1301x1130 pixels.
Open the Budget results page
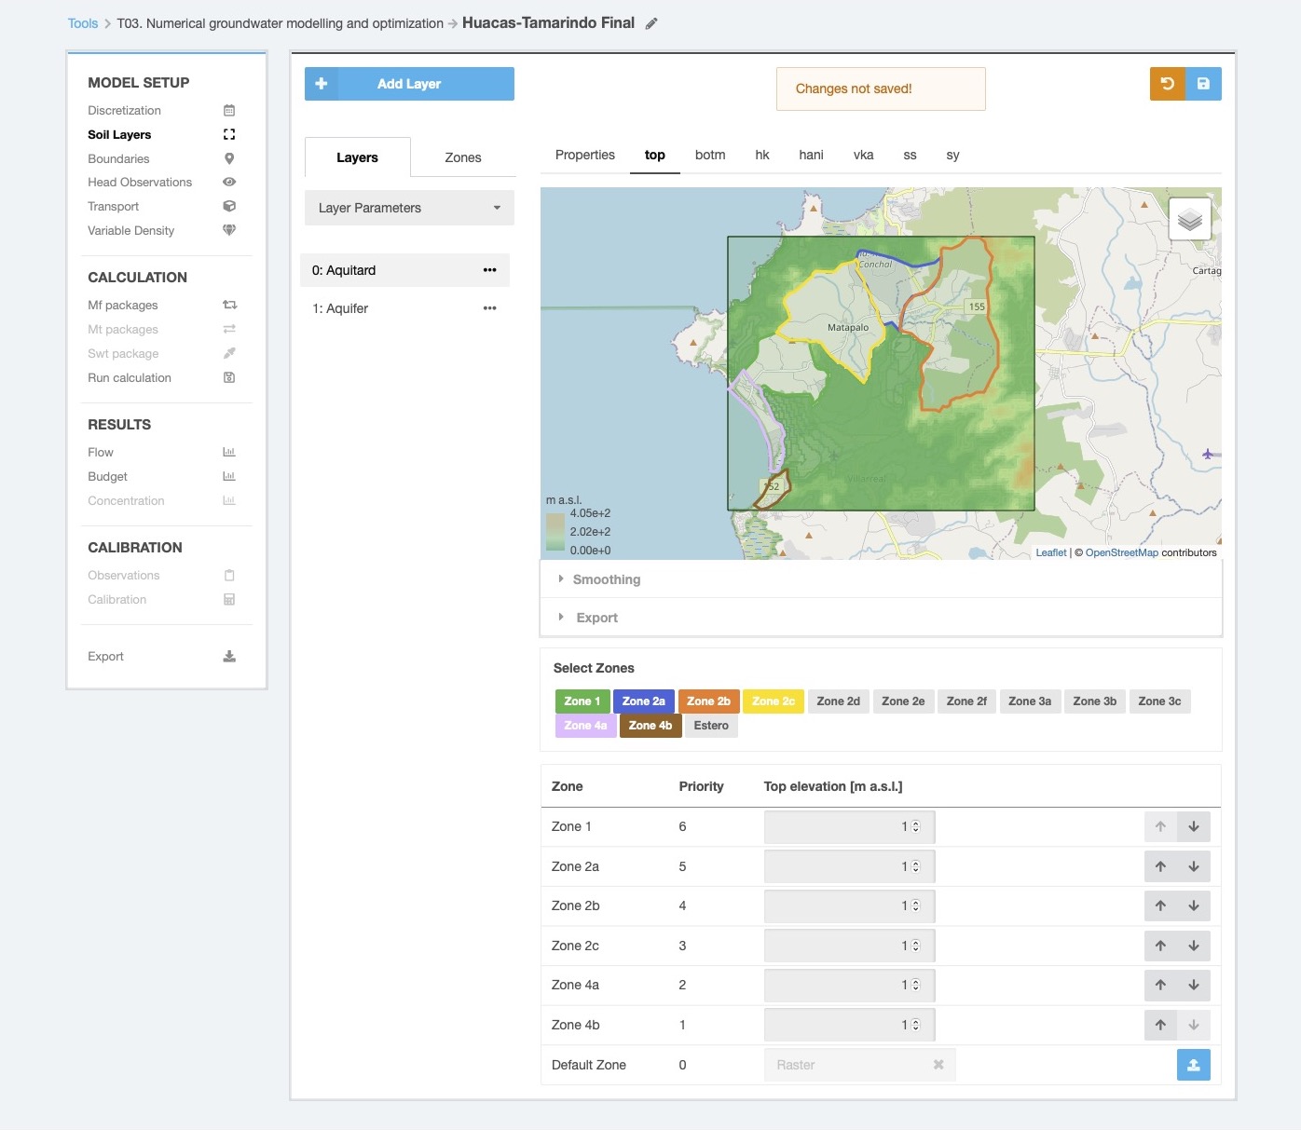107,476
